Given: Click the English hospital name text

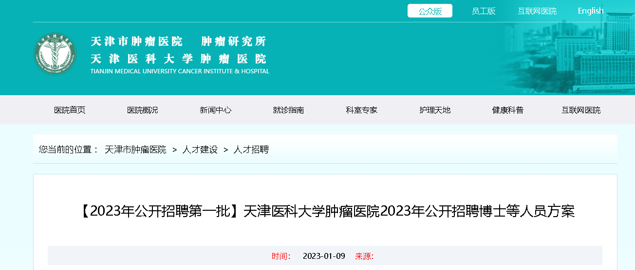Looking at the screenshot, I should tap(180, 71).
